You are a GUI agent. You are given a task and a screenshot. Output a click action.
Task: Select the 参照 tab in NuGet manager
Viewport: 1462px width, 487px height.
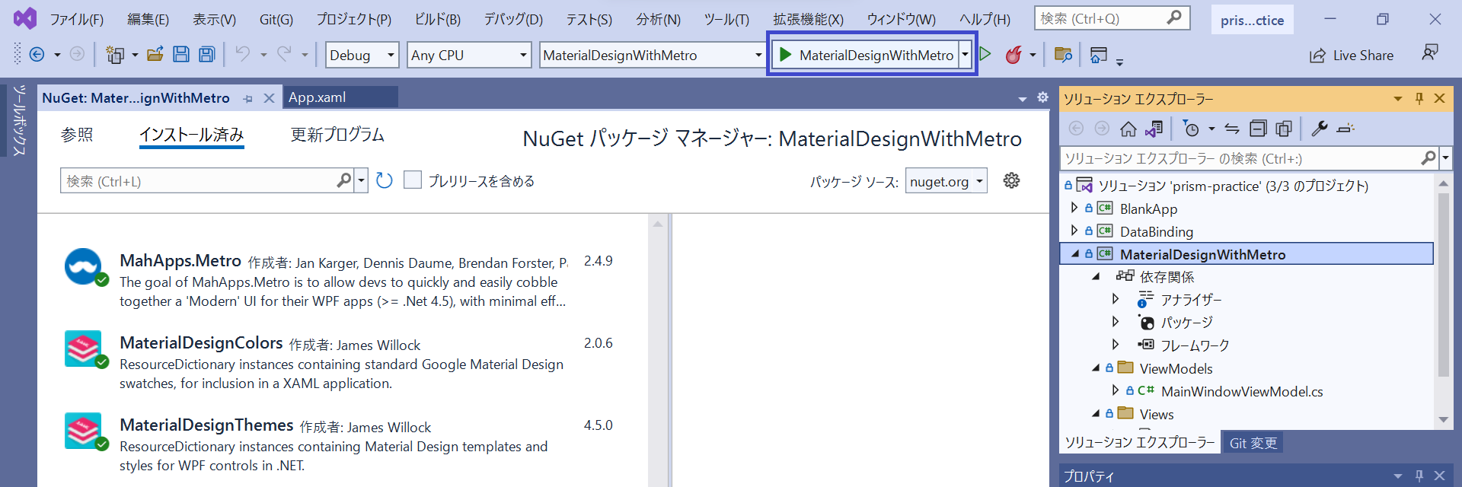point(78,135)
